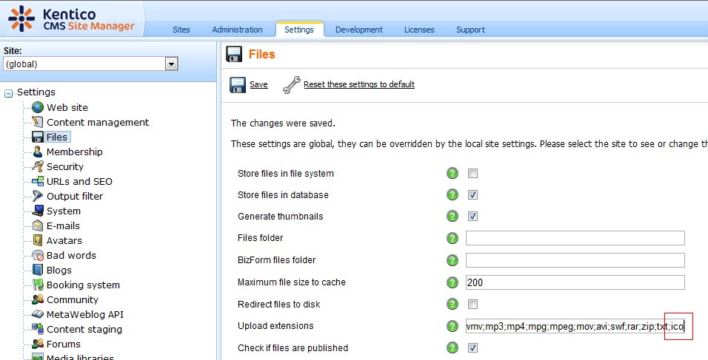Click into BizForm files folder input field
Screen dimensions: 708x360
(x=575, y=260)
